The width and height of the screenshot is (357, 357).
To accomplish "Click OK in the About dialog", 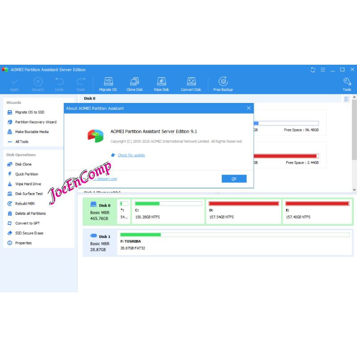I will [234, 179].
